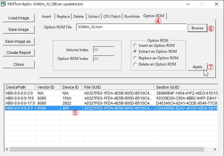The image size is (224, 156).
Task: Click Create Report button
Action: click(x=19, y=53)
